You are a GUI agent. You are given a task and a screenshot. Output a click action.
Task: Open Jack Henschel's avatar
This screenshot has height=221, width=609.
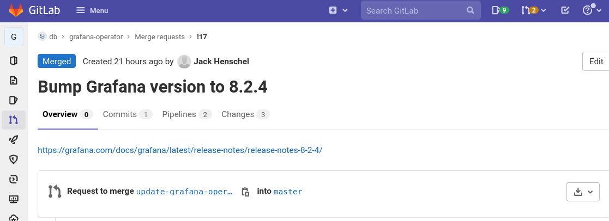click(x=184, y=62)
